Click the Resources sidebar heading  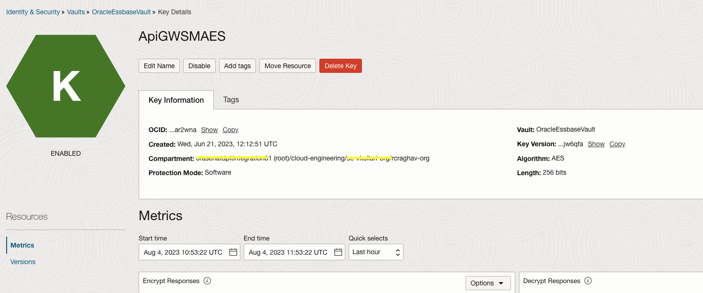[27, 217]
